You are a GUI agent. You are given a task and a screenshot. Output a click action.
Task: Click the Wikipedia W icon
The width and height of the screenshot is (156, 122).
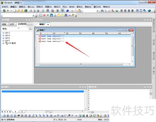tap(48, 15)
